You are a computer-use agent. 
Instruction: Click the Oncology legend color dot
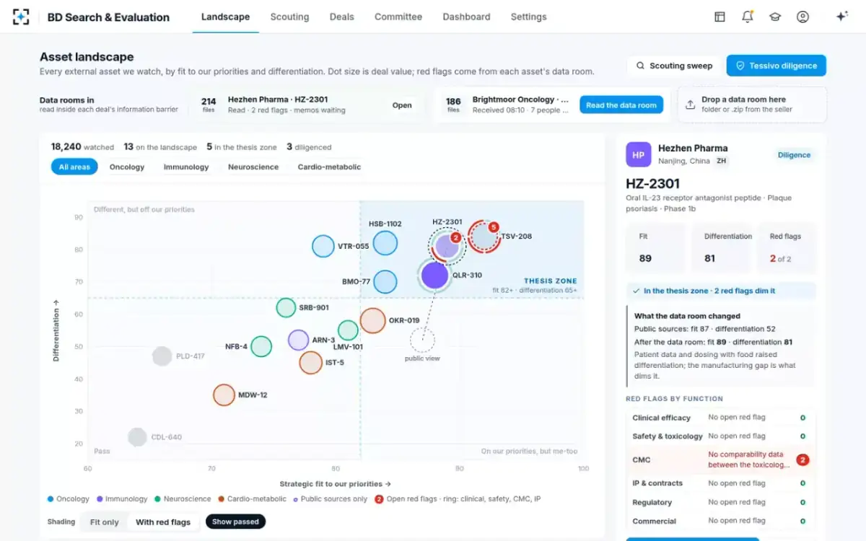pos(51,498)
